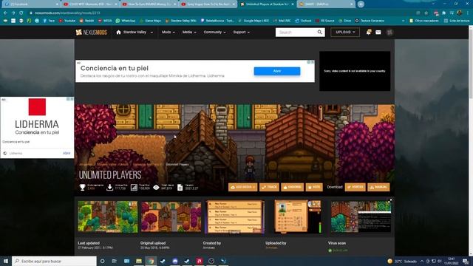Open the Media menu
This screenshot has height=266, width=473.
pos(189,32)
